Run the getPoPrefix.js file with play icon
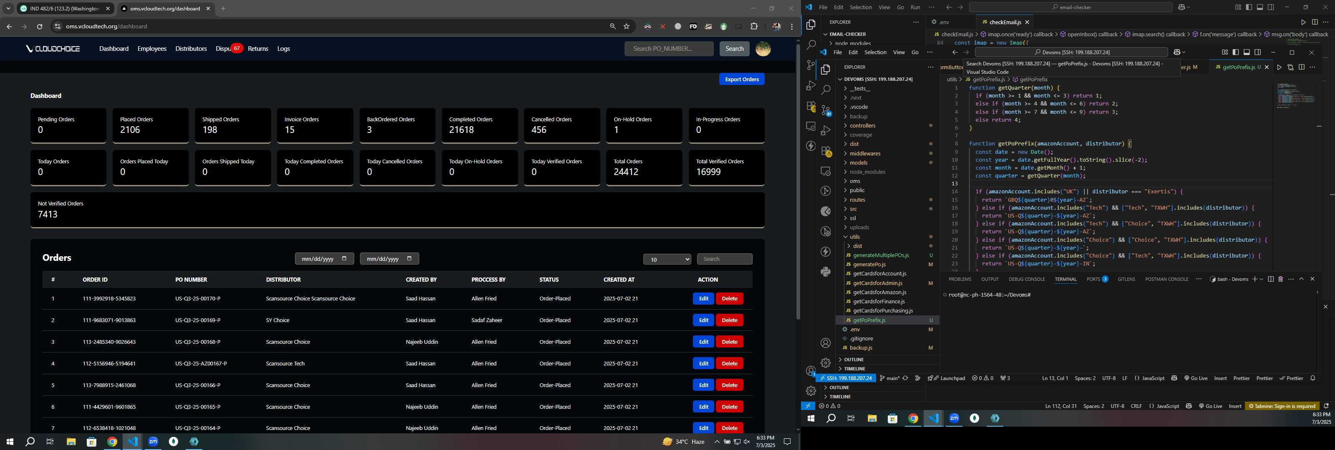The image size is (1335, 450). [x=1280, y=67]
